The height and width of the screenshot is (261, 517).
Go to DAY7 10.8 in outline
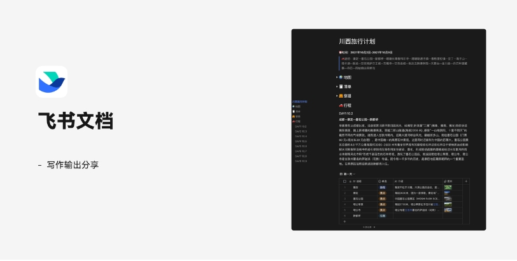click(301, 156)
